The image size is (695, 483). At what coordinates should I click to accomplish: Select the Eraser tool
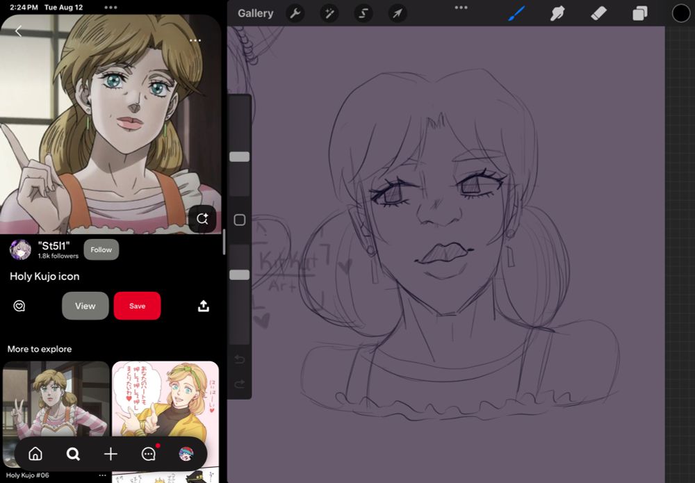point(599,13)
